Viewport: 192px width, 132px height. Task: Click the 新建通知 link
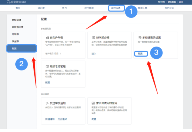tap(50, 119)
